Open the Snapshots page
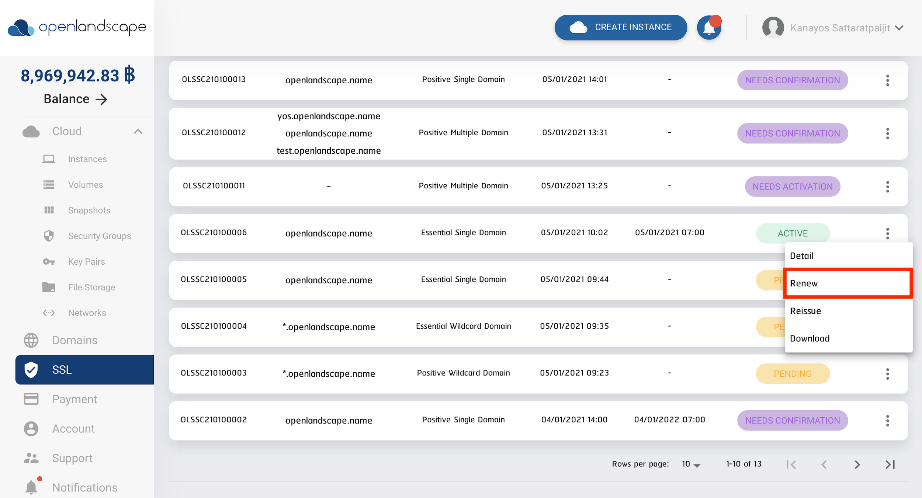This screenshot has width=922, height=498. (x=89, y=210)
